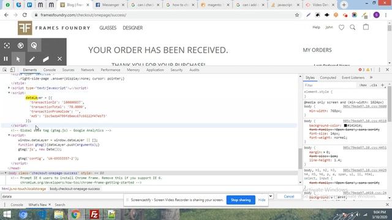Click the browser address bar URL
Screen dimensions: 392x220
tap(83, 15)
